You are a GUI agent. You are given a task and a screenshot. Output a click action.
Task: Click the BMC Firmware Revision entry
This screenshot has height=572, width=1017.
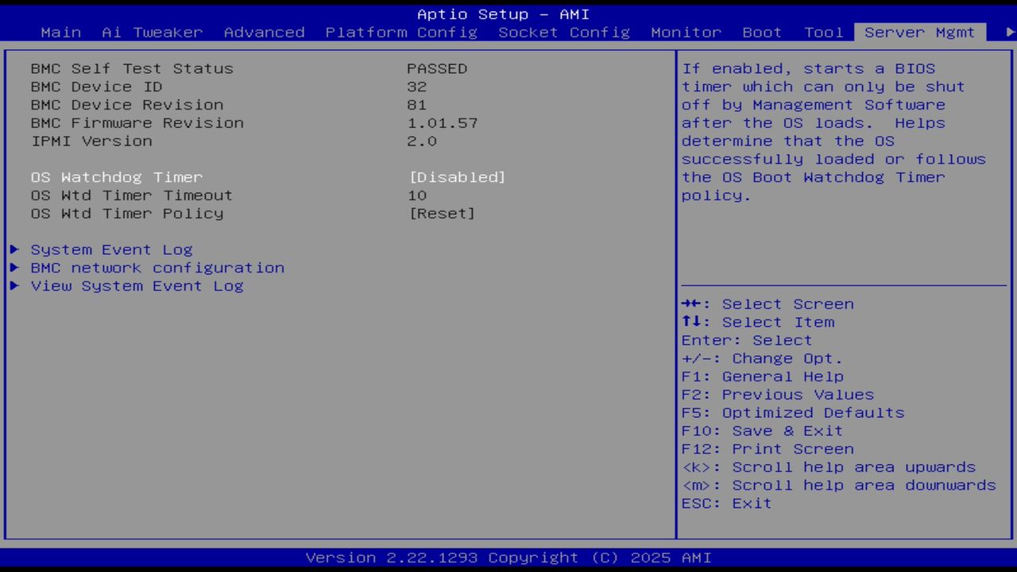point(137,122)
